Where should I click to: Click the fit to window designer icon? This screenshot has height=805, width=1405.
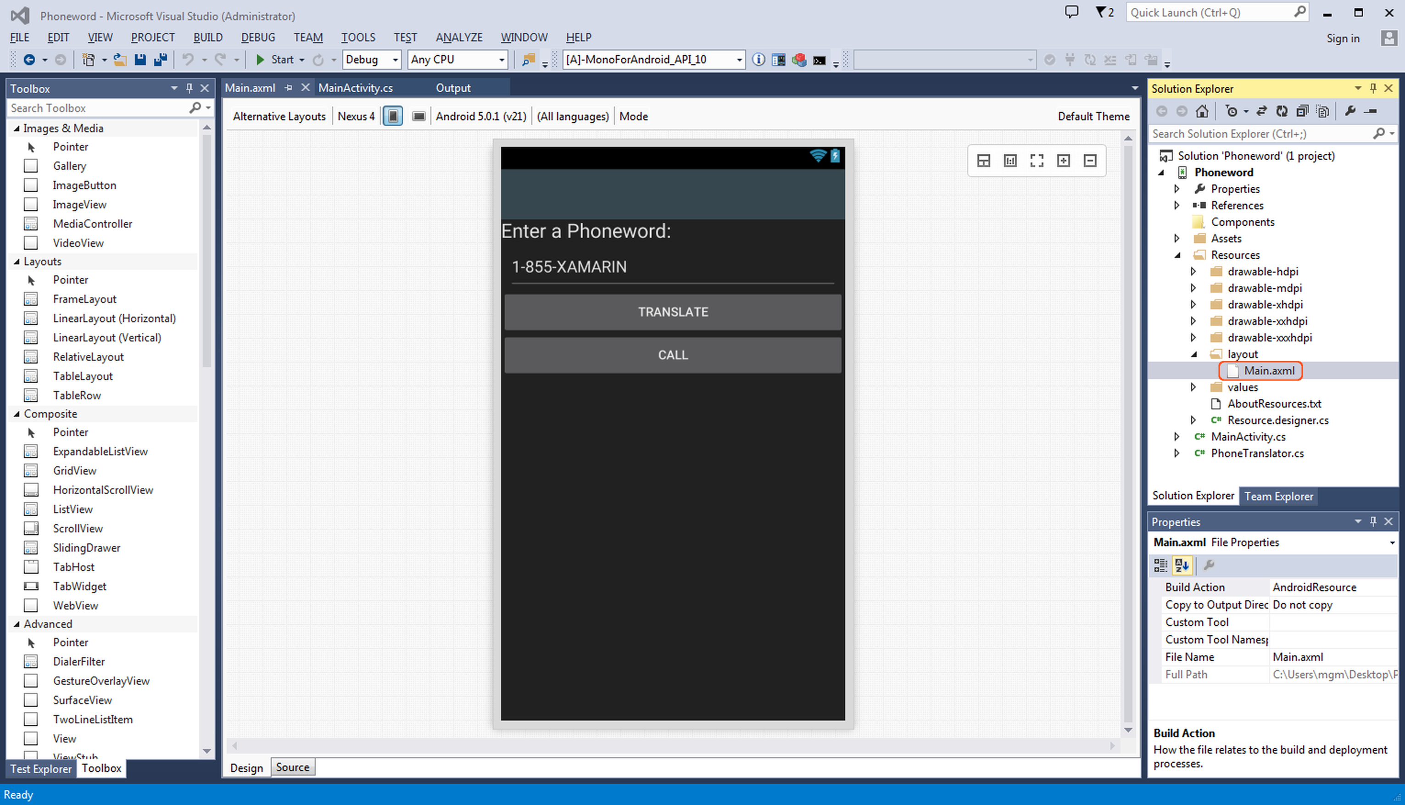click(1037, 161)
